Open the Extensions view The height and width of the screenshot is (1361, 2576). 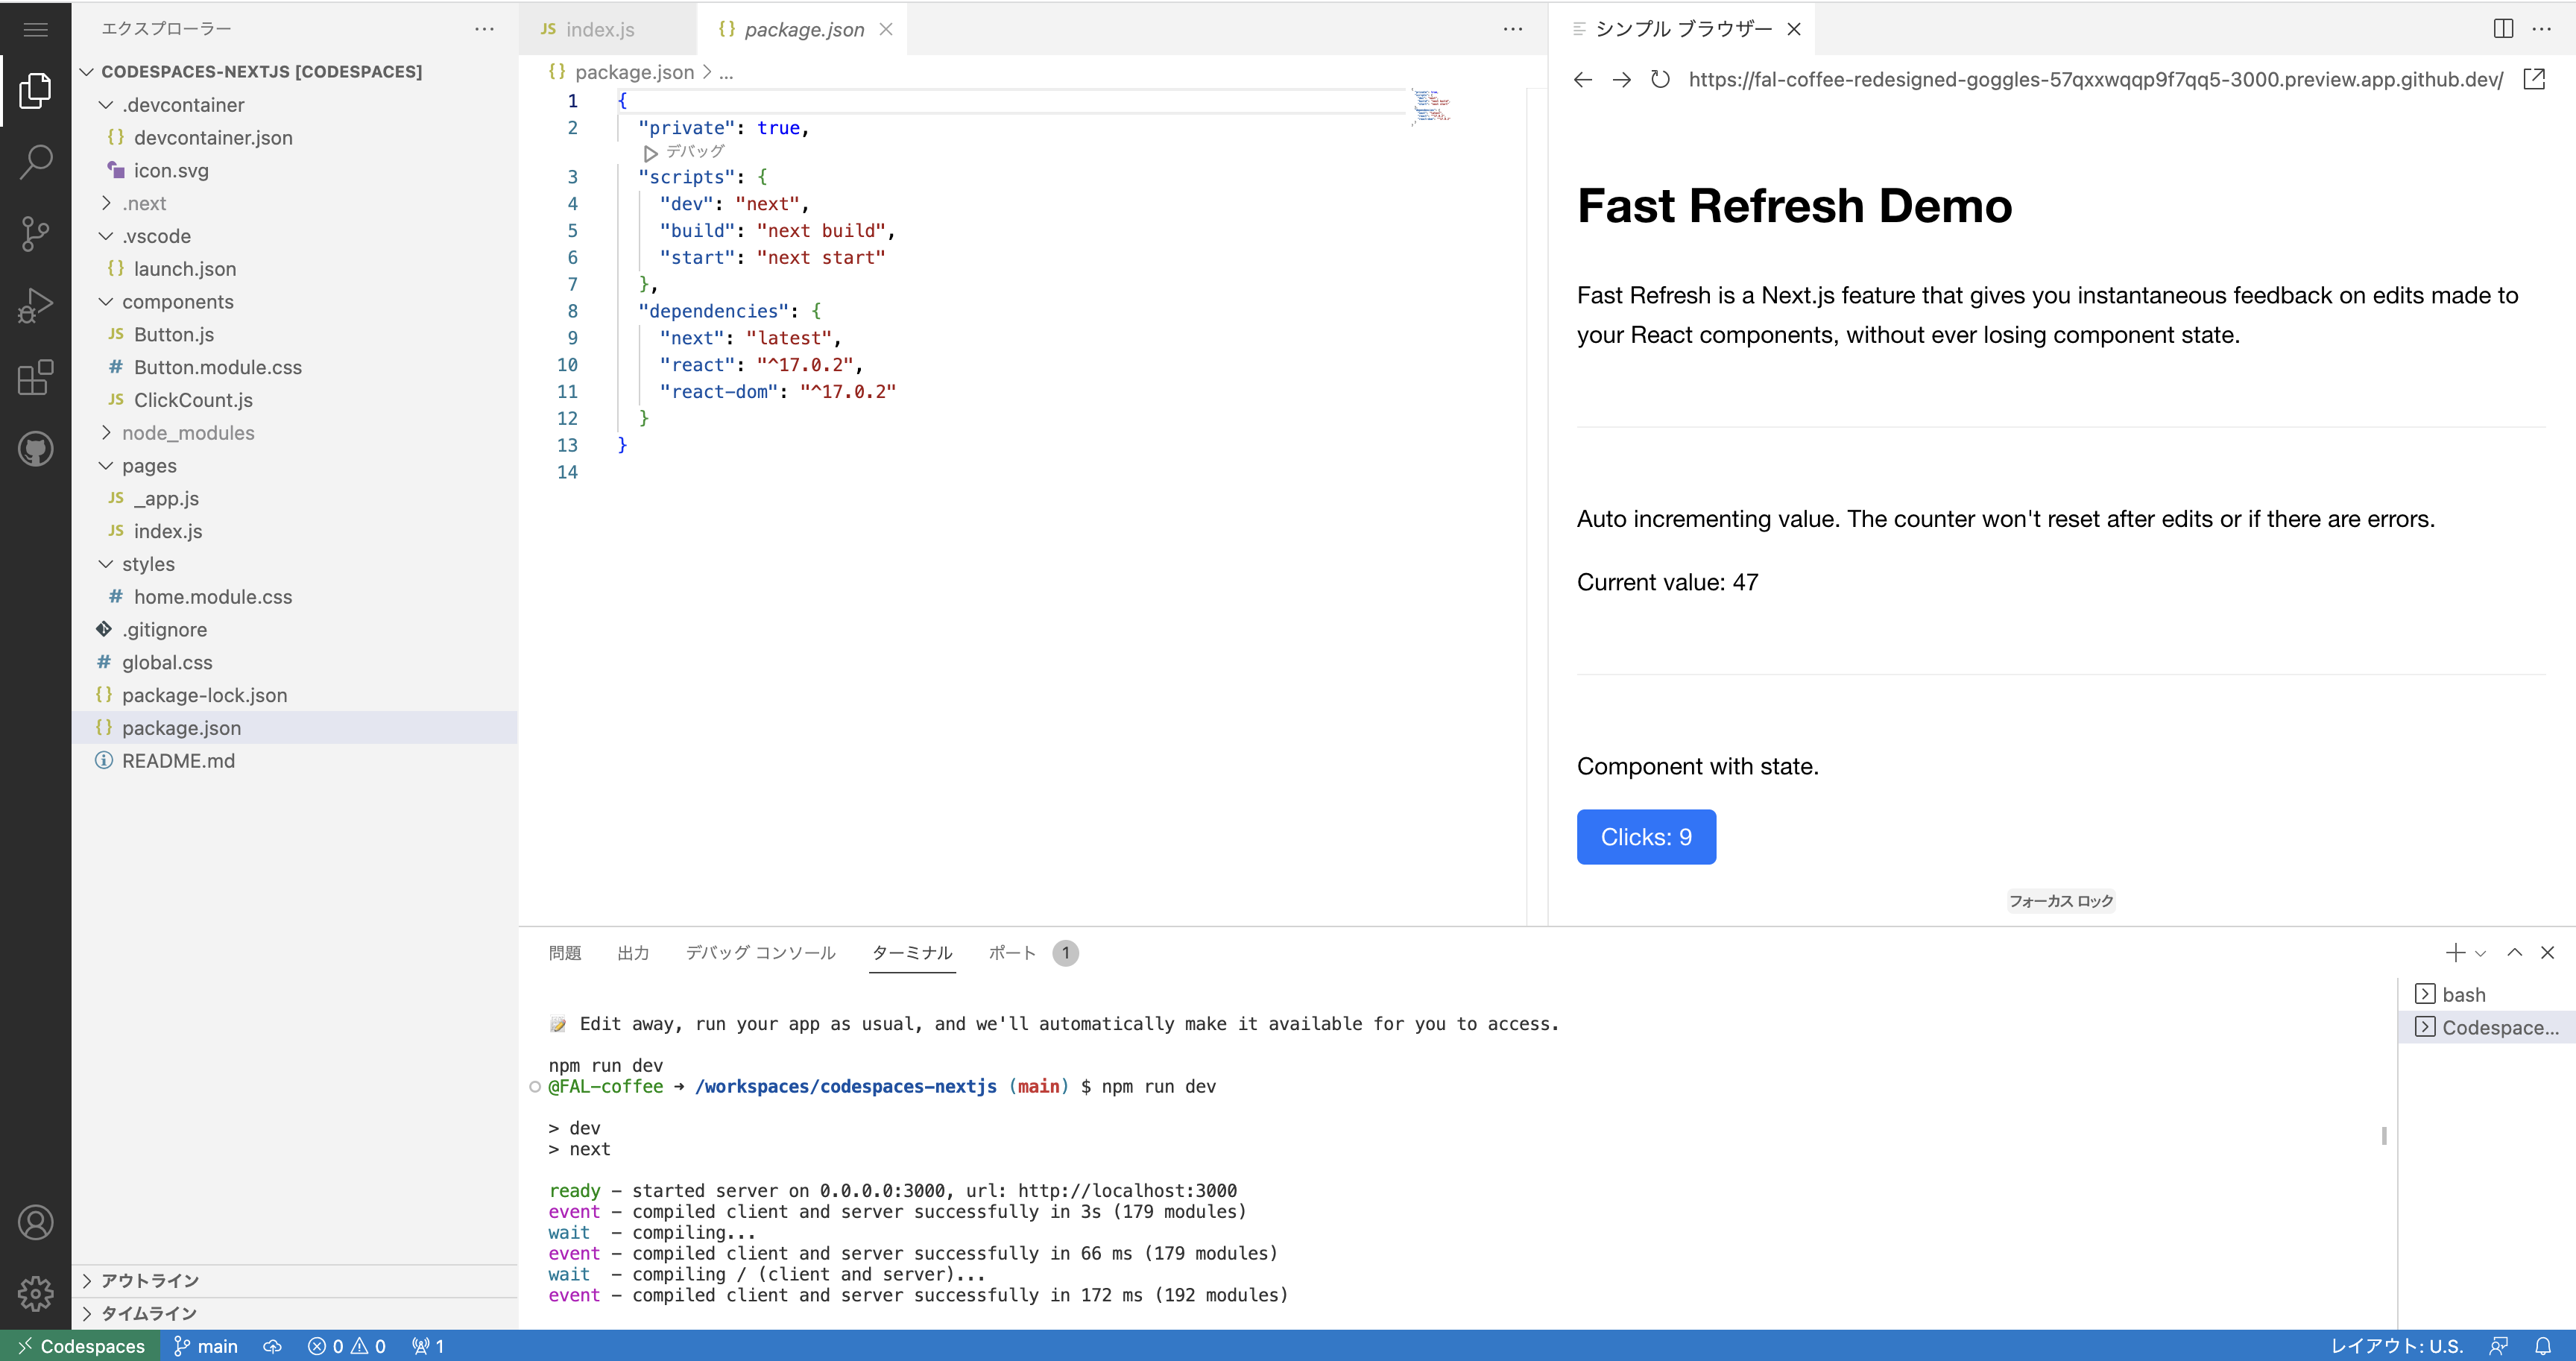point(35,378)
